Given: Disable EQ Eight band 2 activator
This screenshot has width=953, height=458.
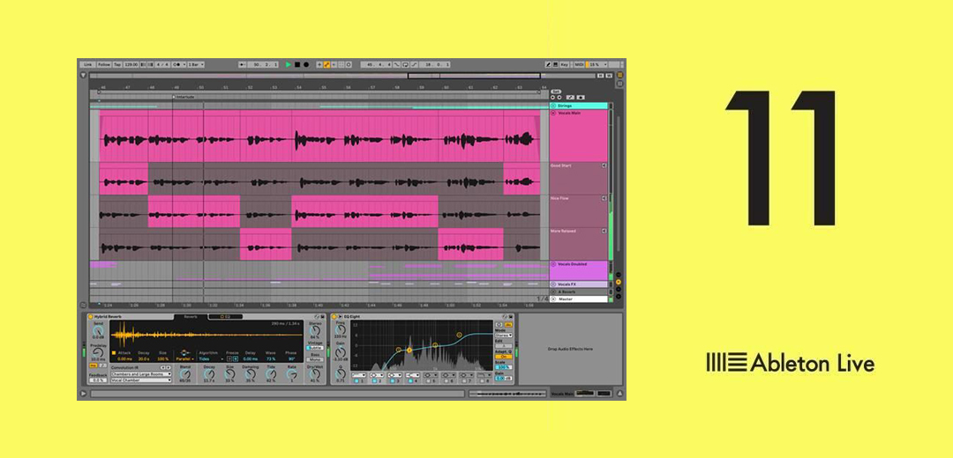Looking at the screenshot, I should (x=374, y=381).
